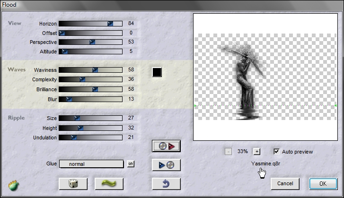This screenshot has width=344, height=198.
Task: Click the Waviness slider
Action: coord(90,70)
